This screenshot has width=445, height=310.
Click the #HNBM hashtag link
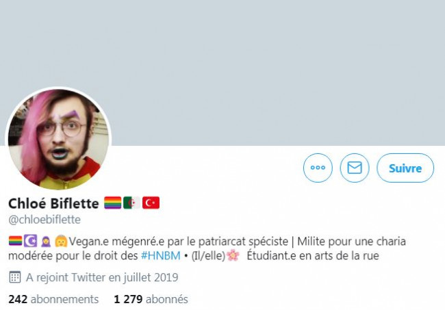tap(161, 255)
